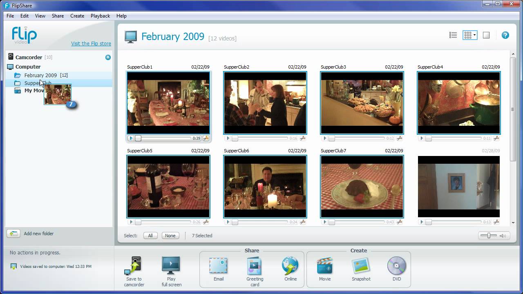Screen dimensions: 523x294
Task: Open the grid view size dropdown
Action: pyautogui.click(x=475, y=35)
